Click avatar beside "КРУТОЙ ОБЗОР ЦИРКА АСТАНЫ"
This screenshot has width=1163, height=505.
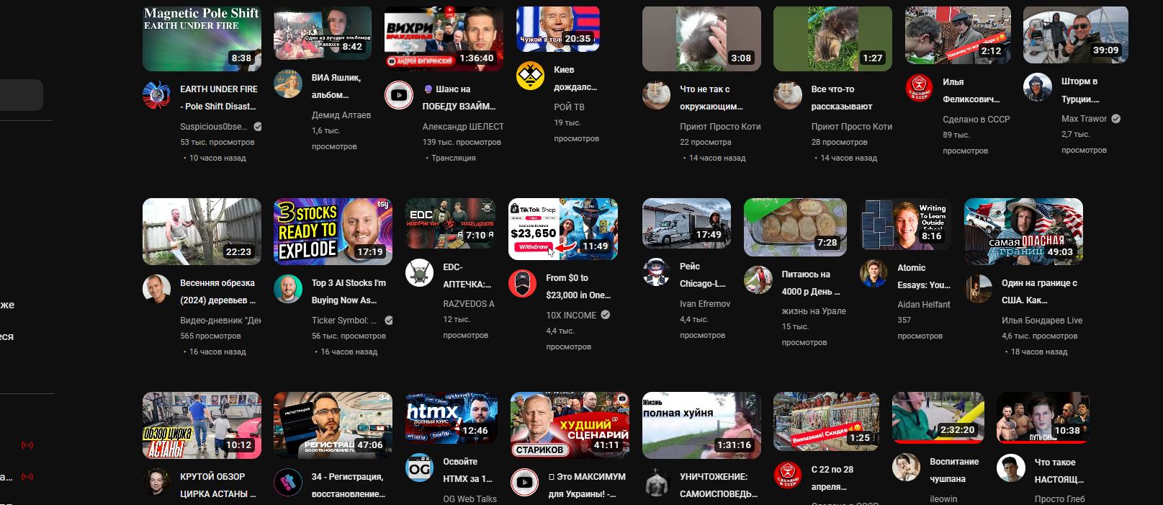[156, 483]
